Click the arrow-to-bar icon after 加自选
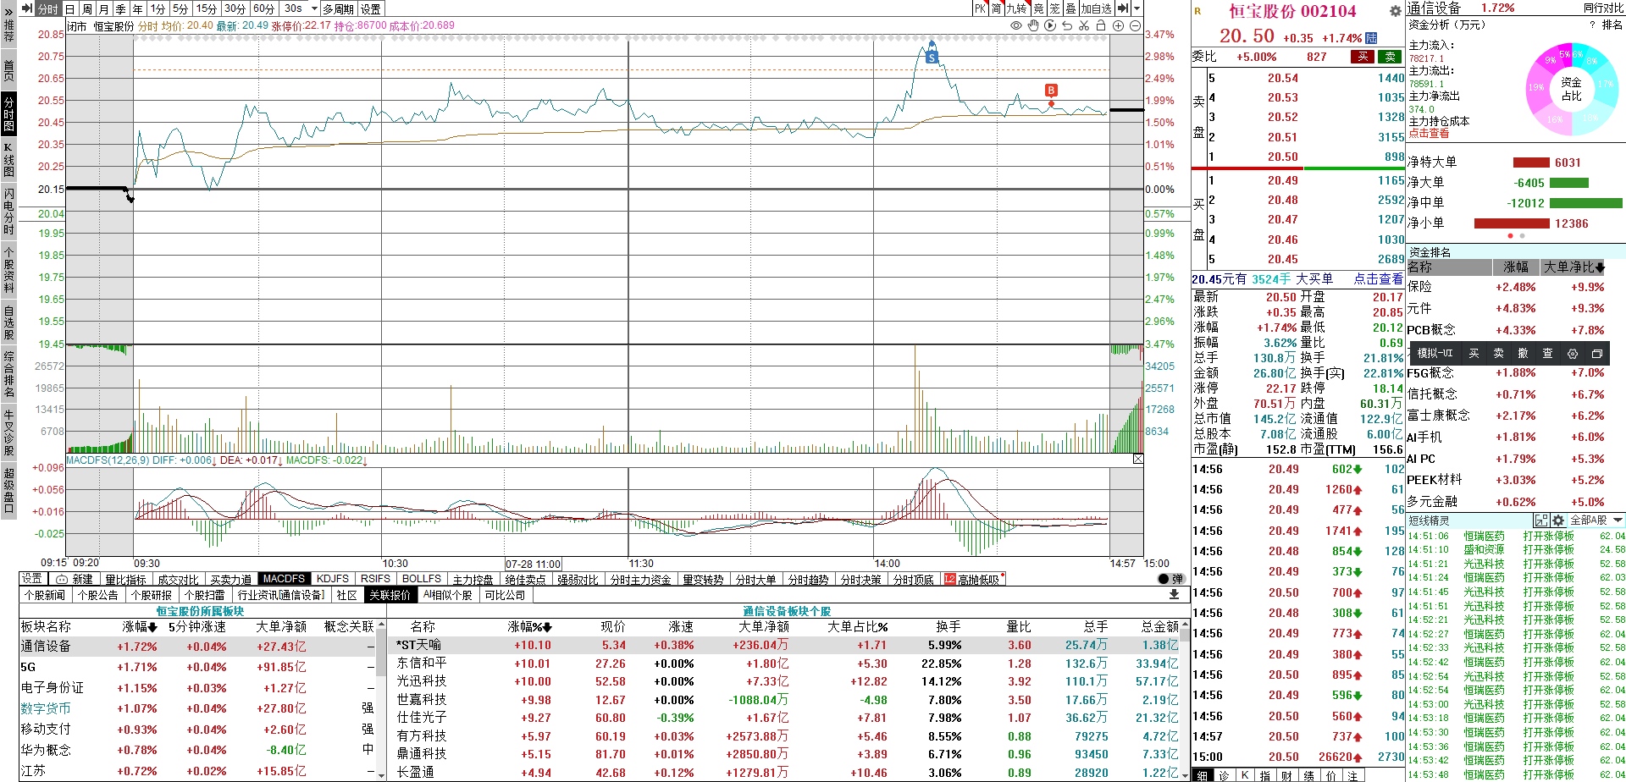Image resolution: width=1626 pixels, height=782 pixels. click(1122, 8)
